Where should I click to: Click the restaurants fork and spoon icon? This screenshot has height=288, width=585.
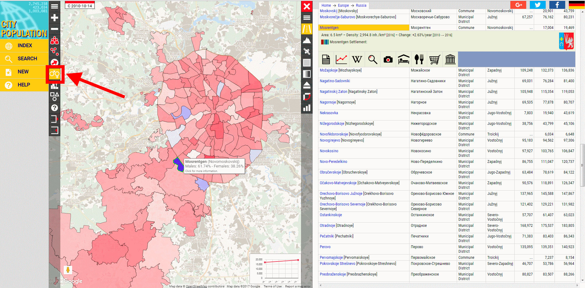[x=419, y=59]
